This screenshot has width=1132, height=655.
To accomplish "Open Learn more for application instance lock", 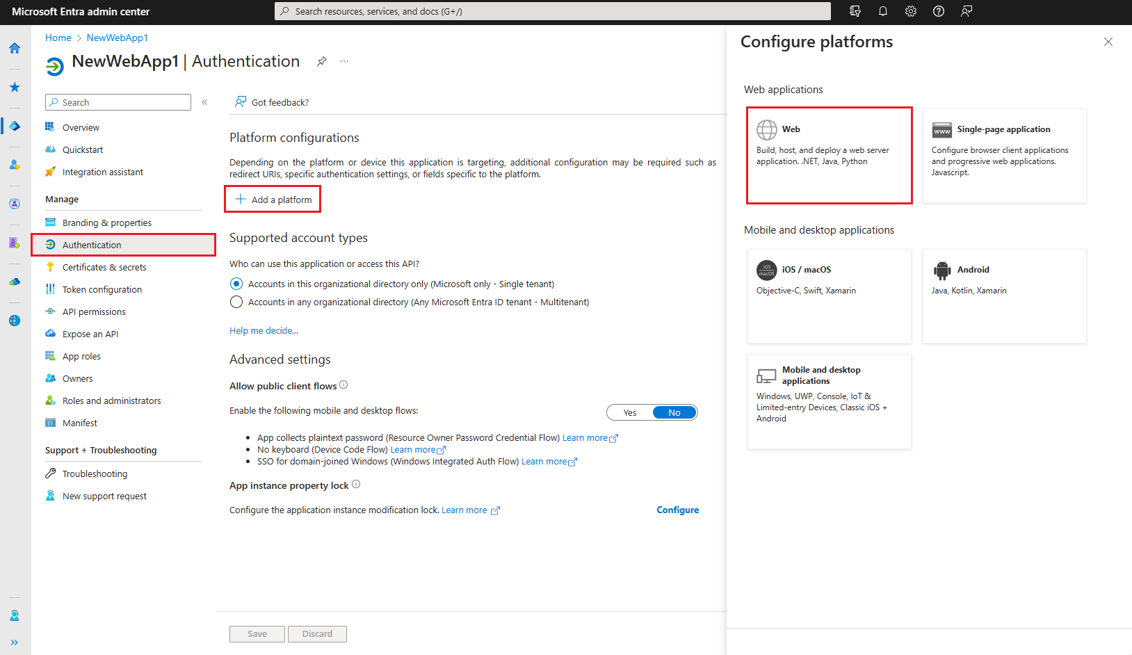I will point(471,510).
